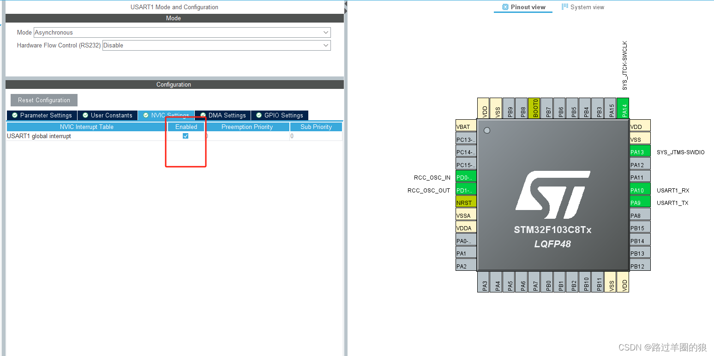Select pin PB15 on the chip
This screenshot has width=714, height=356.
click(x=640, y=228)
